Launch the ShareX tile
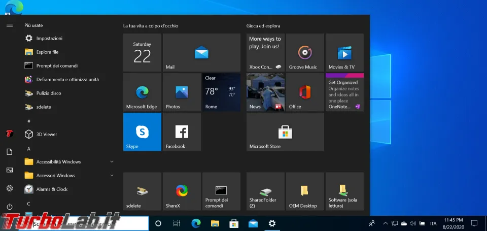Image resolution: width=487 pixels, height=231 pixels. (182, 191)
